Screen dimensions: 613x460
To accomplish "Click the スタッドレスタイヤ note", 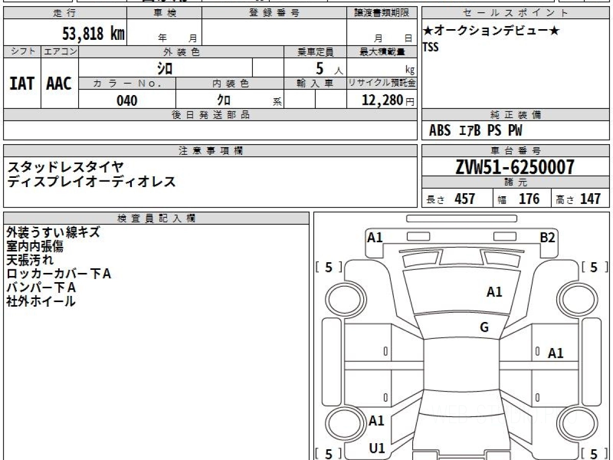I will pos(65,167).
